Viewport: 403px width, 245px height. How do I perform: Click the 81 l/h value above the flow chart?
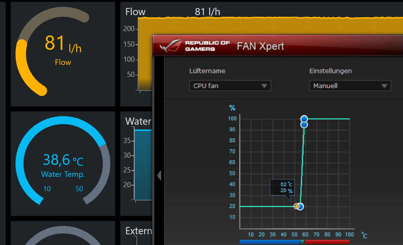pyautogui.click(x=207, y=12)
